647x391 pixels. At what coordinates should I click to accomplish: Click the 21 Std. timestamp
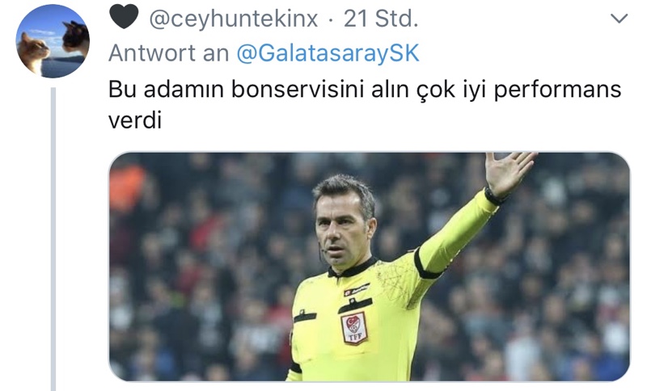click(380, 19)
